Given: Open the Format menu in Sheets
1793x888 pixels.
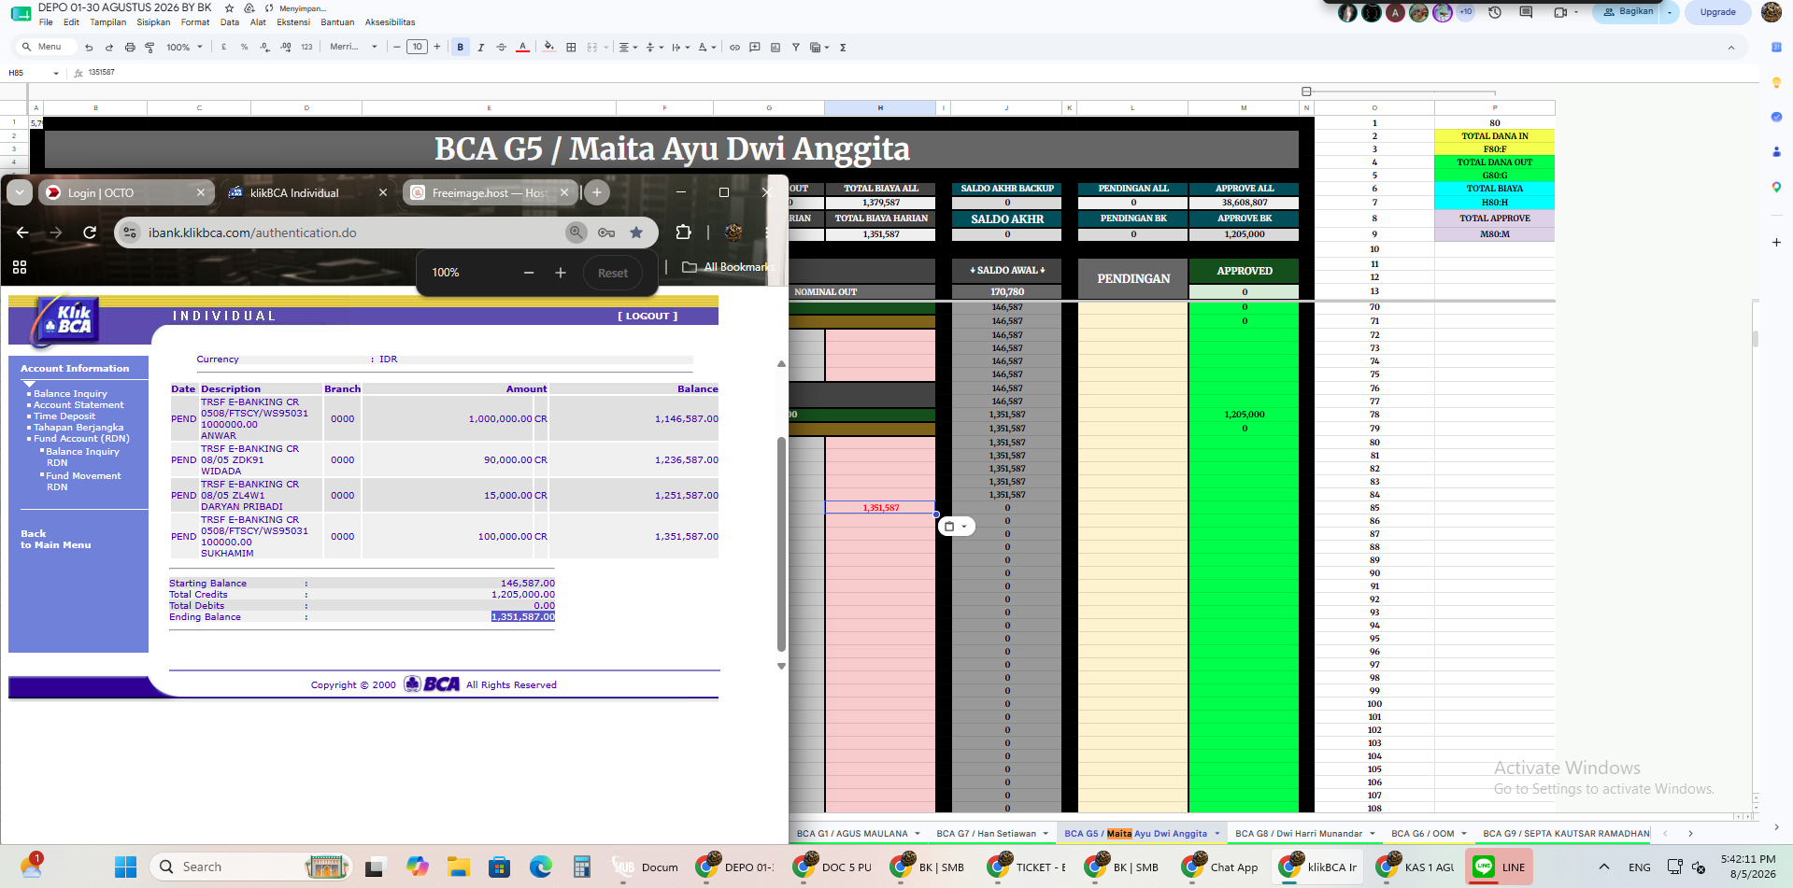Looking at the screenshot, I should (195, 22).
